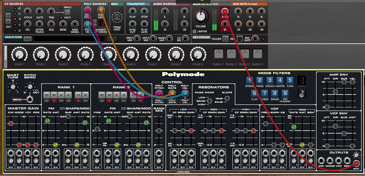This screenshot has width=365, height=176.
Task: Select VIBES mode filter 7
Action: [x=265, y=93]
